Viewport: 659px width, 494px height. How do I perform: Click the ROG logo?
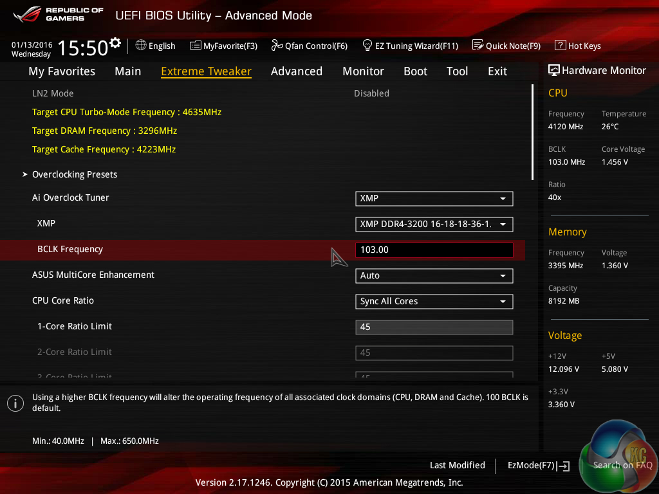pos(27,14)
